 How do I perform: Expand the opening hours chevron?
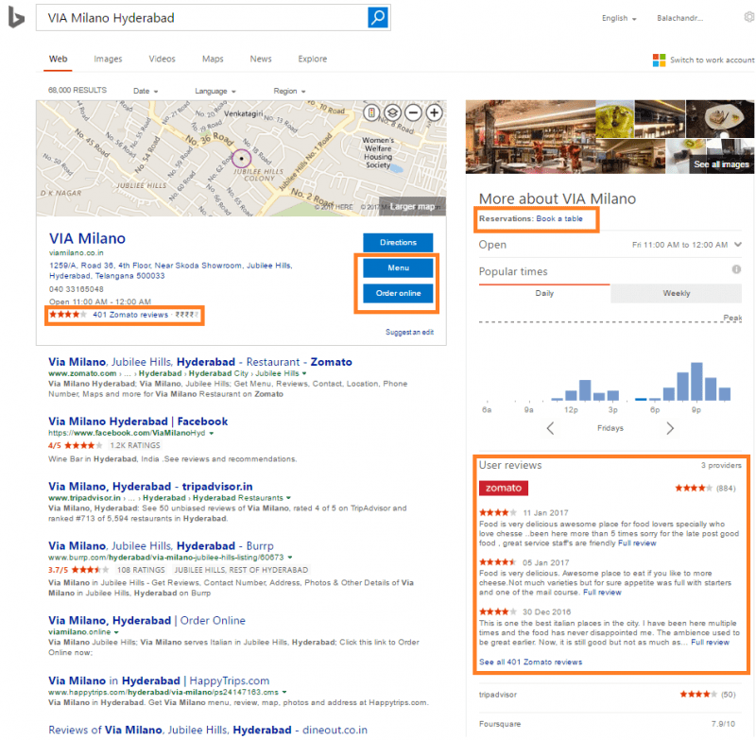[x=738, y=245]
